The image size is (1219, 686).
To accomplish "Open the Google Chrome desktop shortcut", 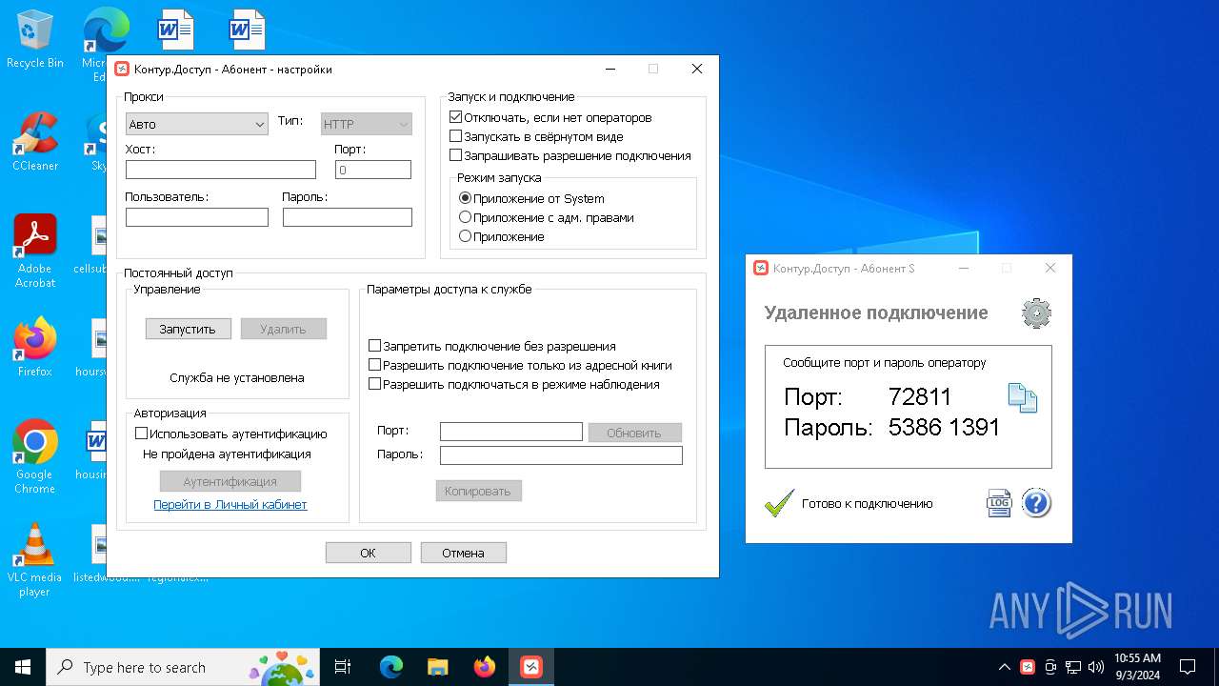I will click(35, 457).
